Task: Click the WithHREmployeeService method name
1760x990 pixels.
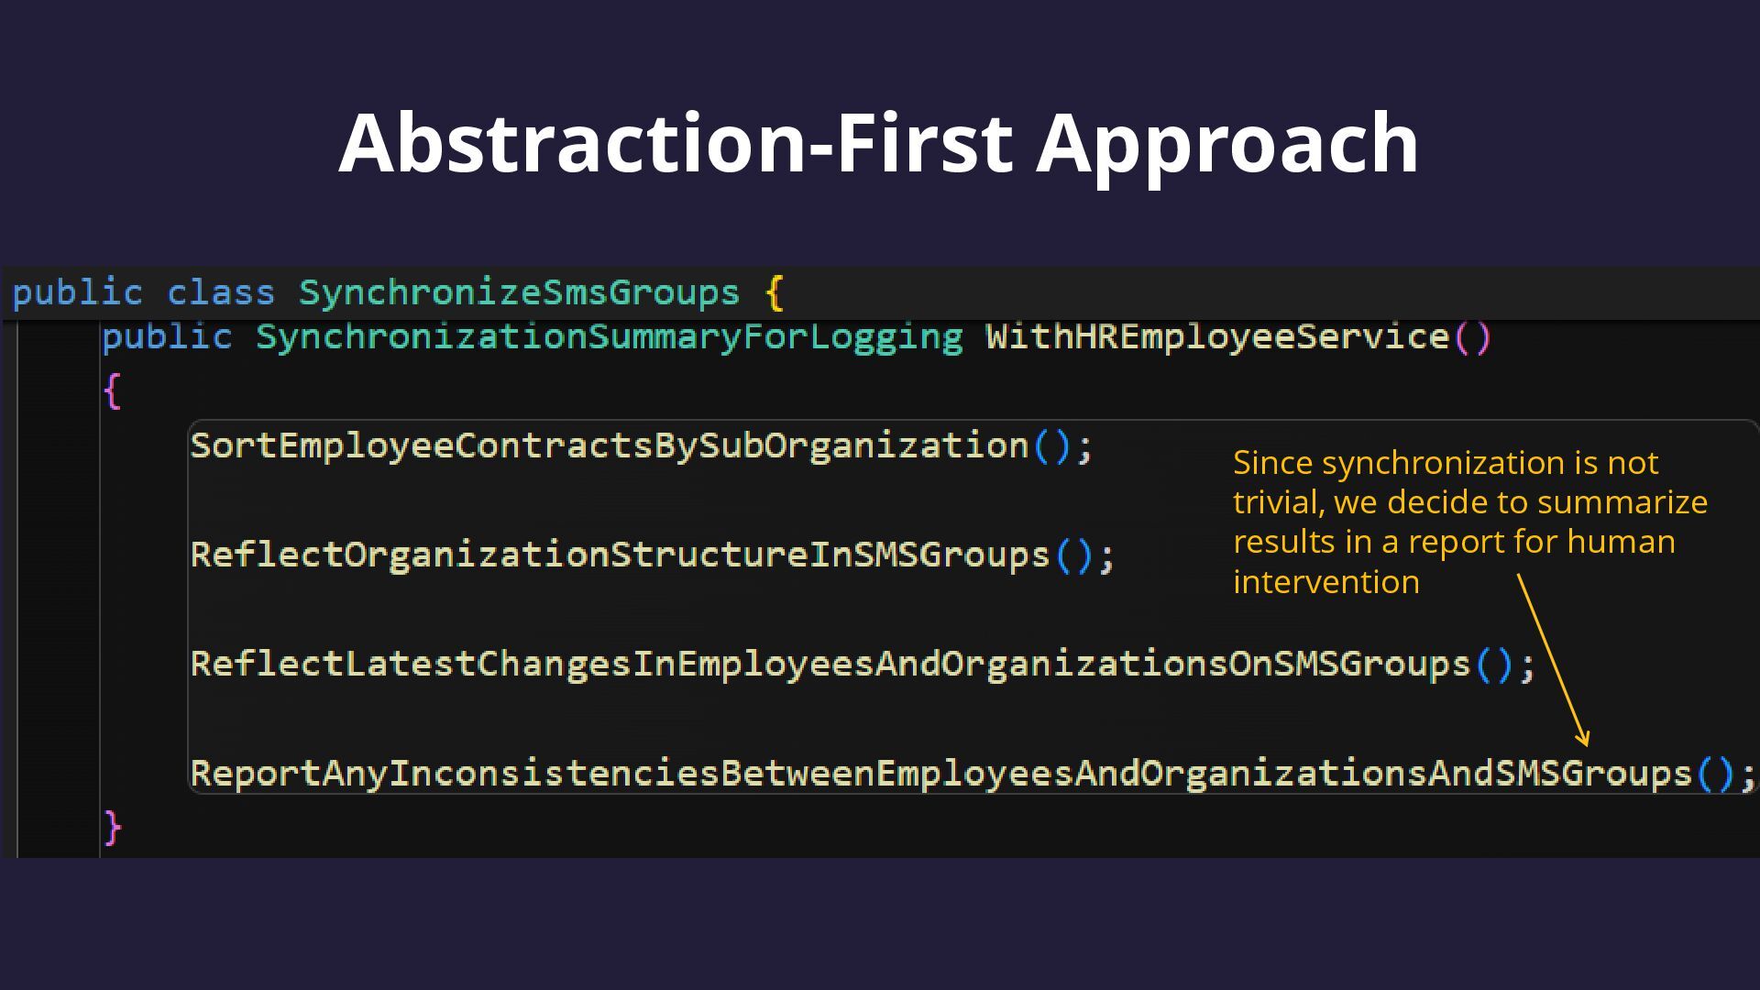Action: click(1217, 336)
